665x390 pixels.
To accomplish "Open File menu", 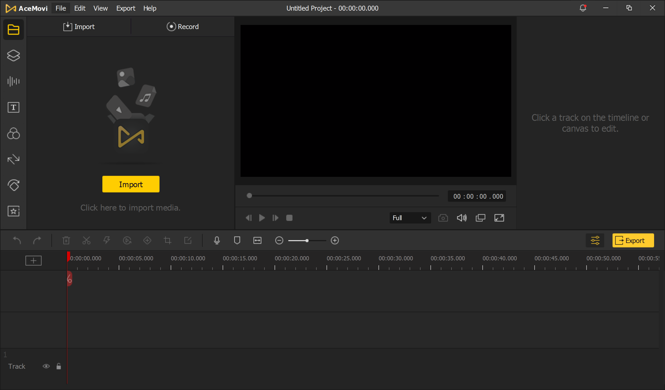I will [x=60, y=8].
